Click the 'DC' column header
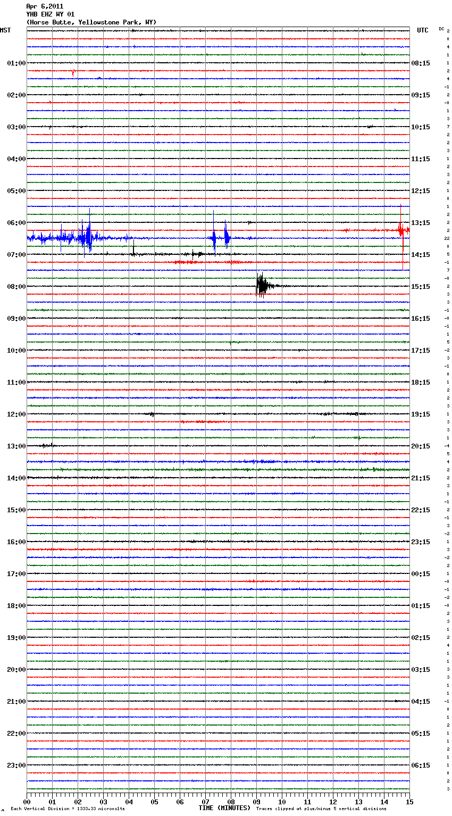 [x=441, y=29]
